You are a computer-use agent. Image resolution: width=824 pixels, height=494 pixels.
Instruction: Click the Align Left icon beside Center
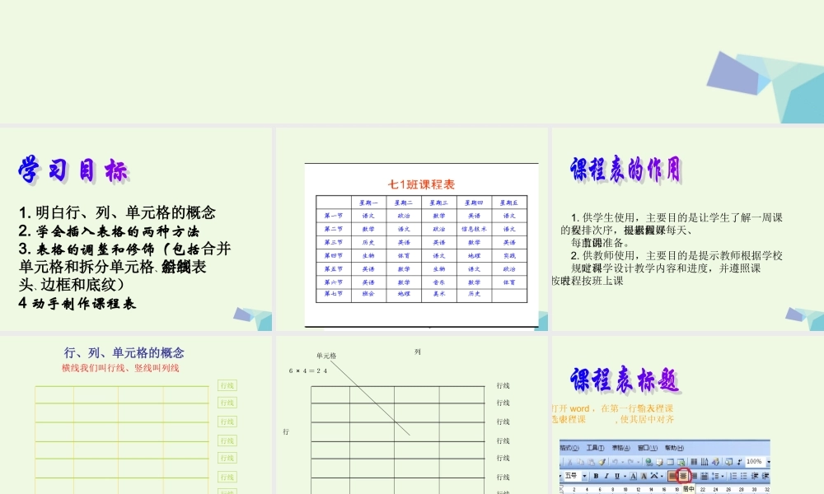672,476
